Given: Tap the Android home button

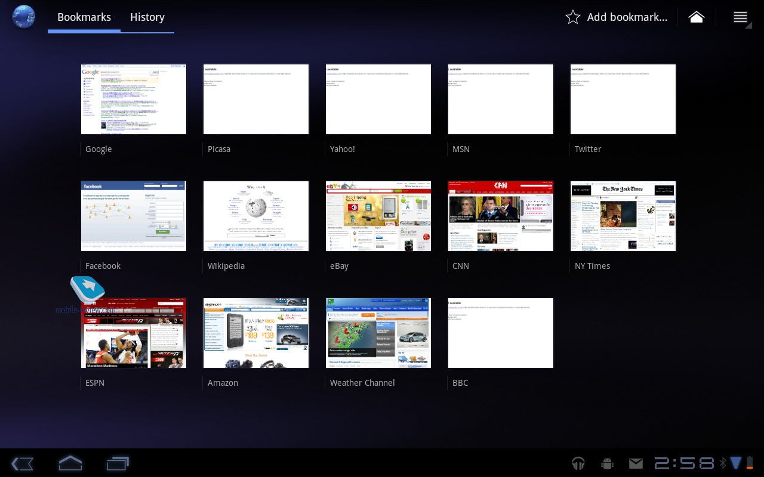Looking at the screenshot, I should pyautogui.click(x=70, y=463).
